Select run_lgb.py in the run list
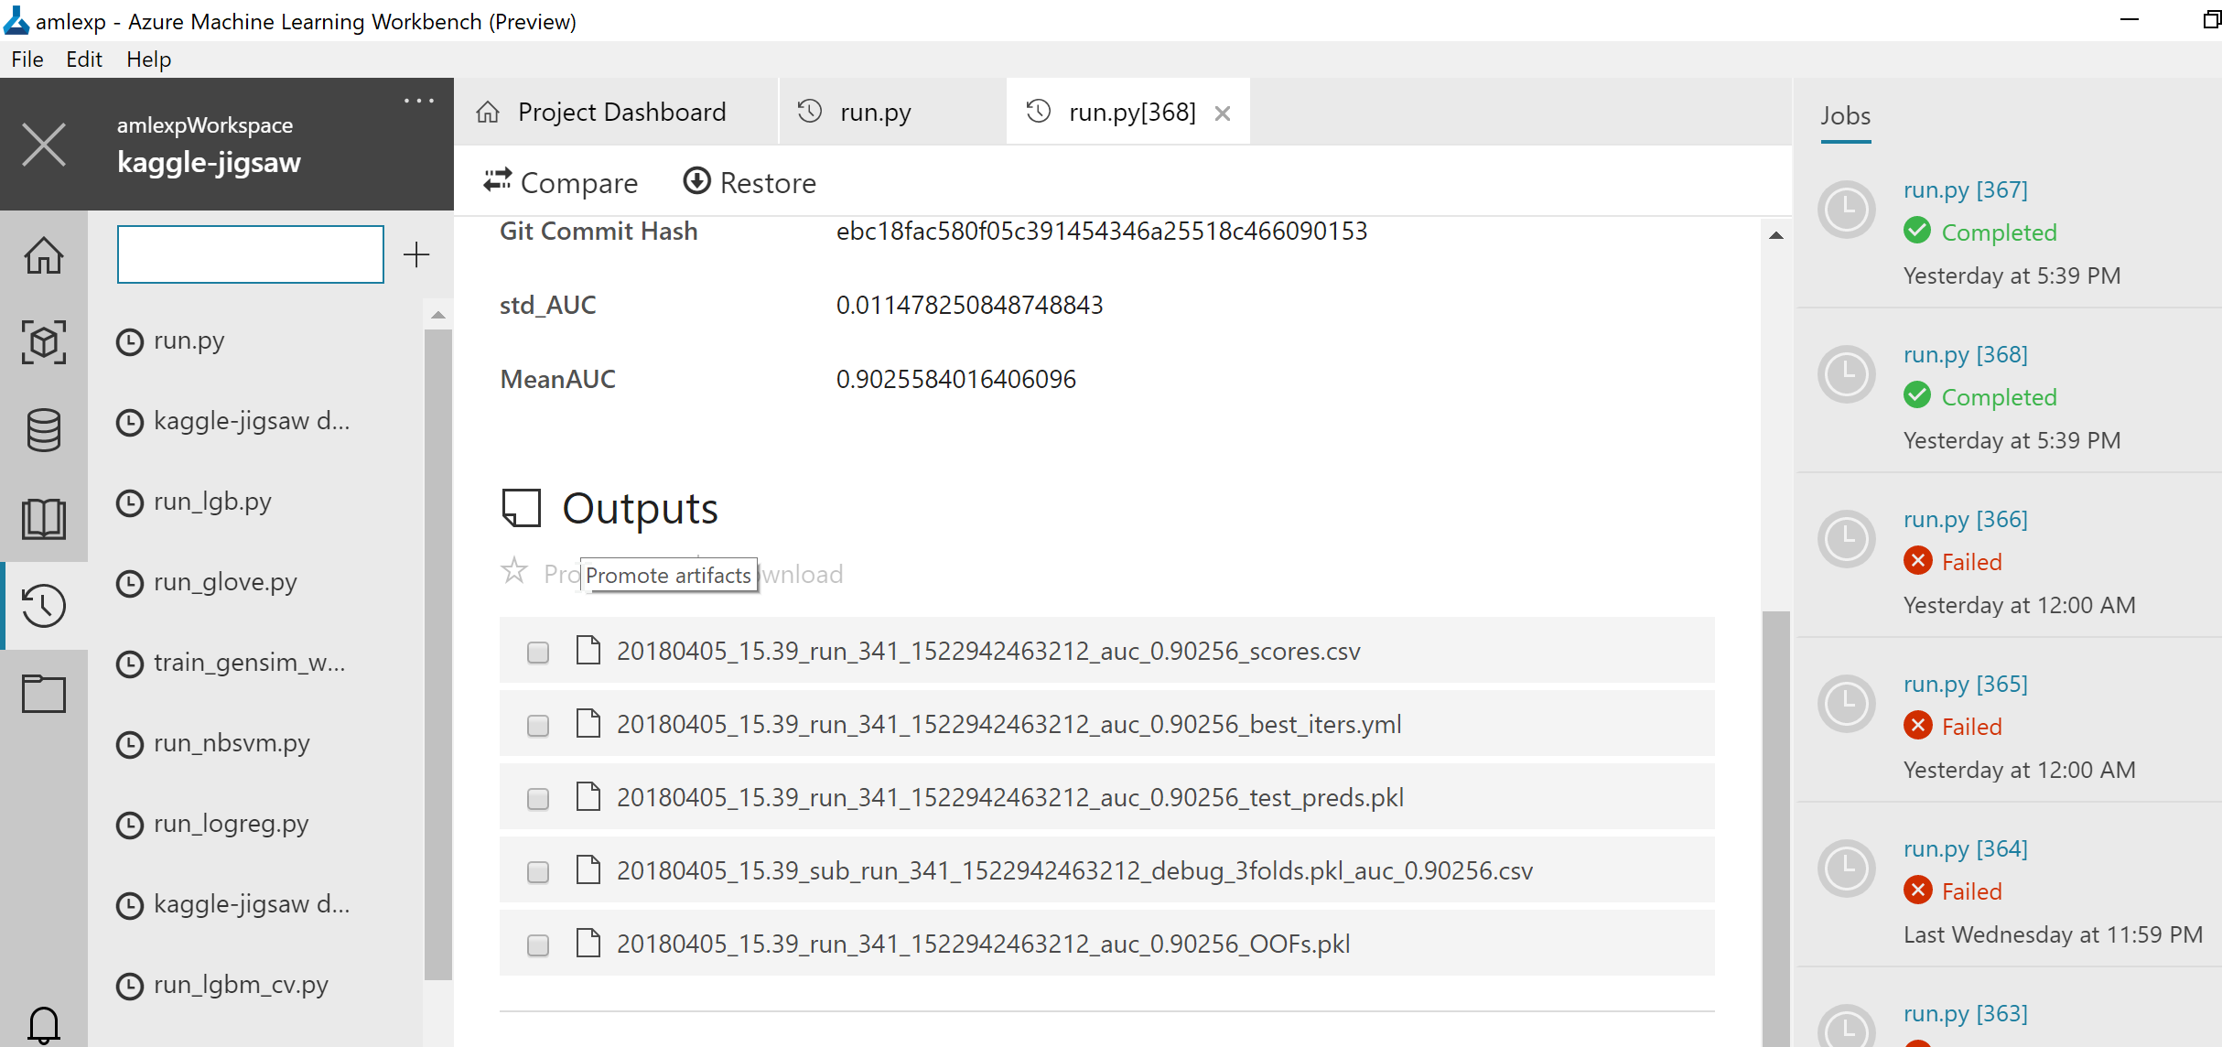2222x1047 pixels. (x=212, y=502)
